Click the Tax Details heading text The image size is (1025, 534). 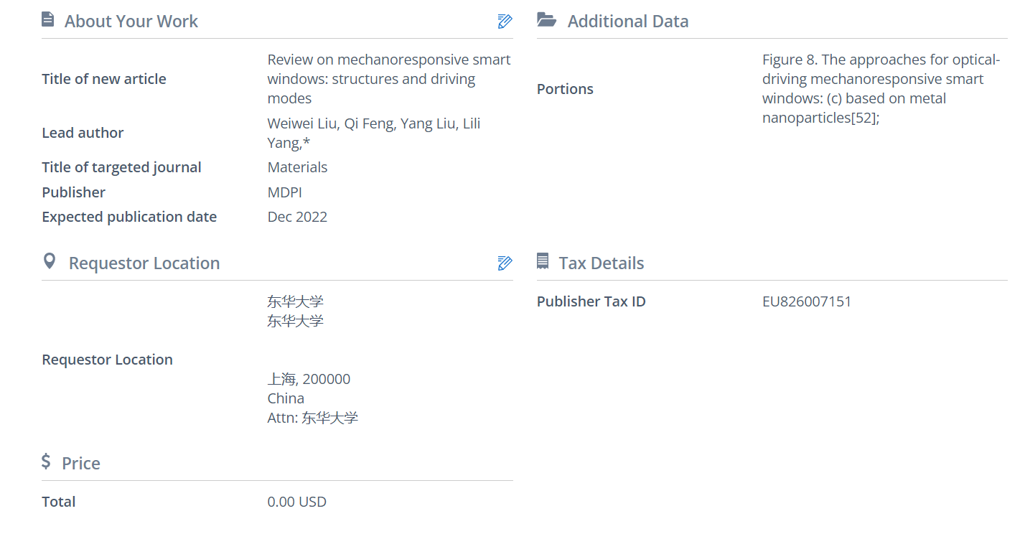[602, 263]
